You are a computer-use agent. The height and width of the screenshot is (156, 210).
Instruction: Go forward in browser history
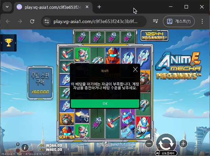pyautogui.click(x=20, y=21)
